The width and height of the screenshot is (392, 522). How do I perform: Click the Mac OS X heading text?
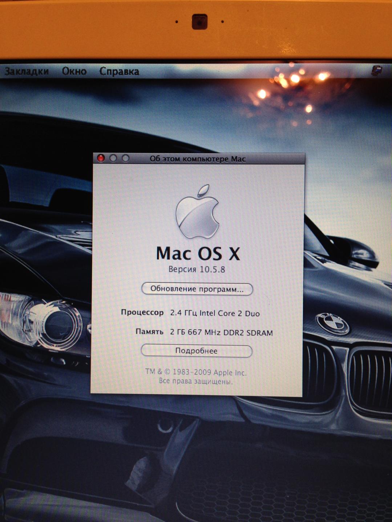tap(198, 253)
